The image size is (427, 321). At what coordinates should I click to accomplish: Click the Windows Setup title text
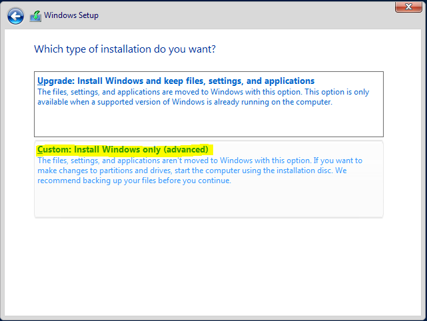[x=71, y=15]
